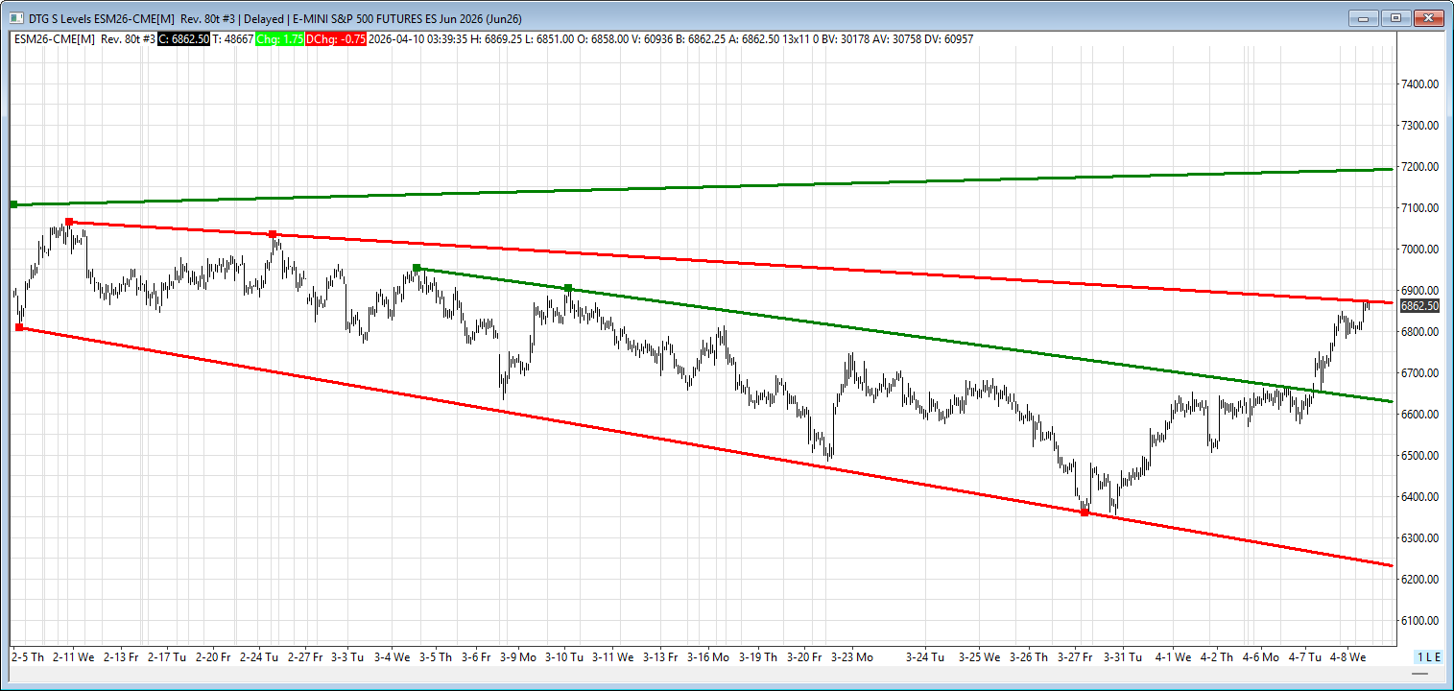Maximize the chart window
The image size is (1454, 691).
[x=1395, y=17]
